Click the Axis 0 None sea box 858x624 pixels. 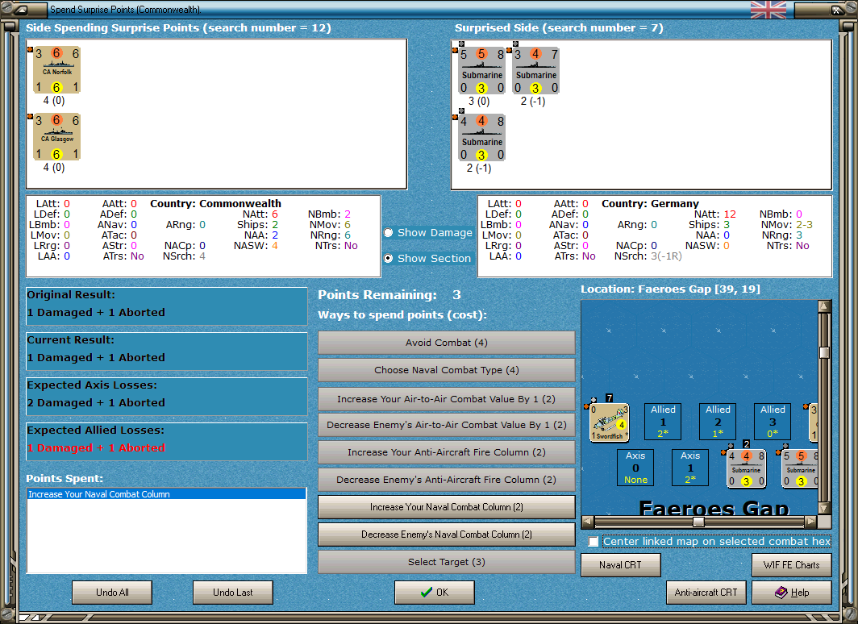635,468
